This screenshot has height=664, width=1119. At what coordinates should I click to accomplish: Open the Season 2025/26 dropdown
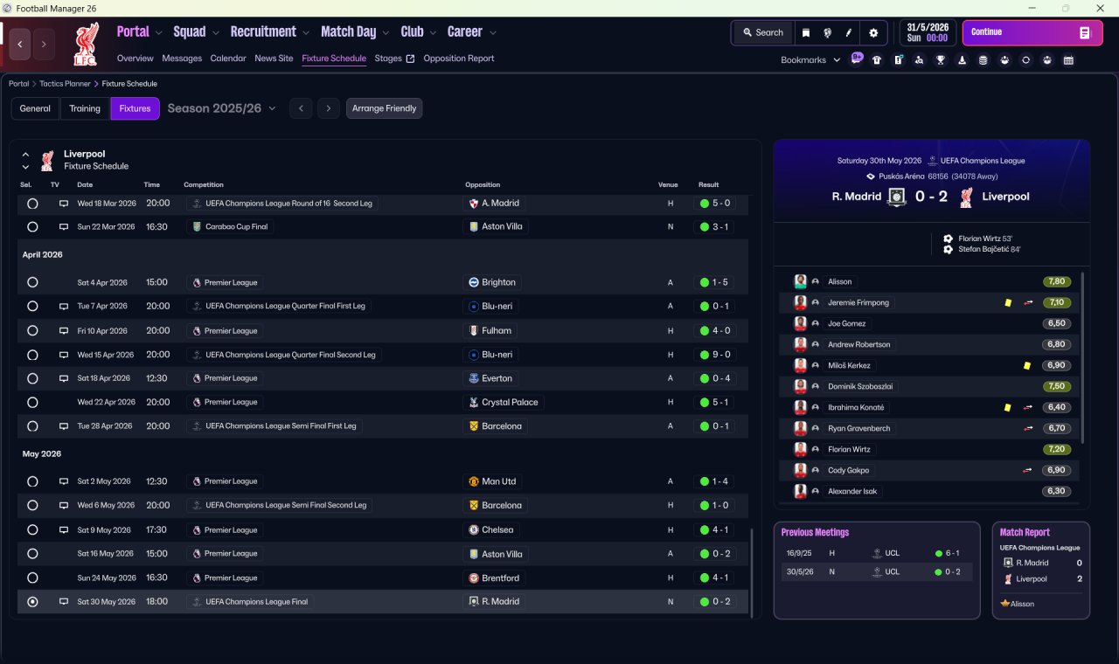(222, 108)
